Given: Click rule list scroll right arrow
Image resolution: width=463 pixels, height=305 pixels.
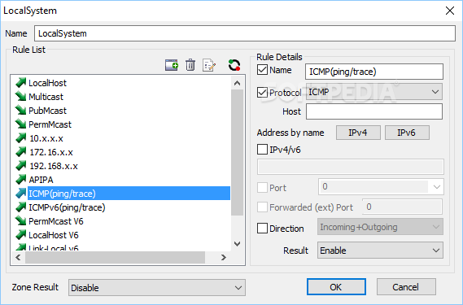Looking at the screenshot, I should (x=224, y=258).
